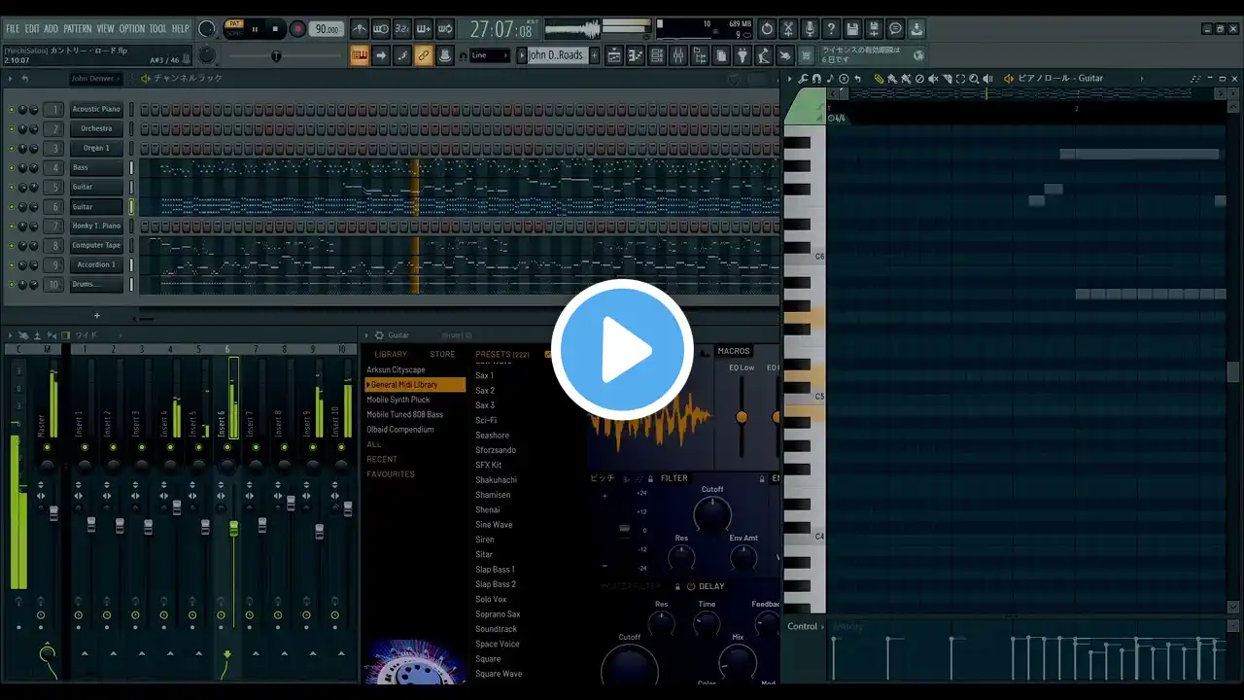
Task: Open the VIEW menu
Action: pyautogui.click(x=105, y=29)
